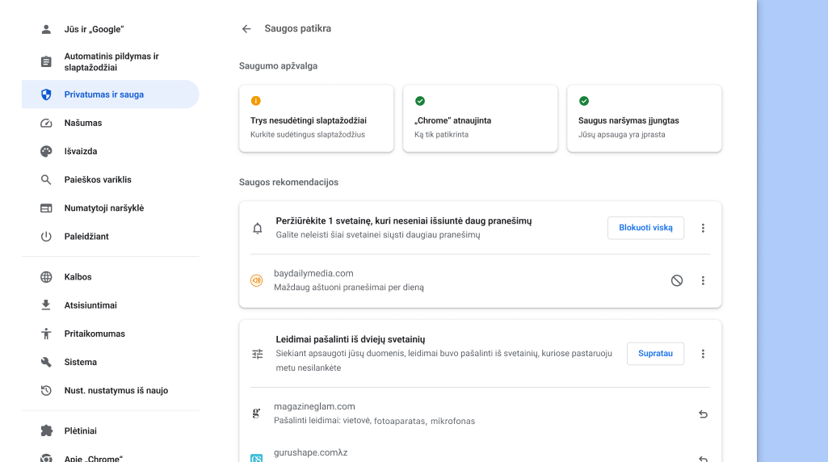828x462 pixels.
Task: Click the Saugos patikra page title
Action: tap(298, 28)
